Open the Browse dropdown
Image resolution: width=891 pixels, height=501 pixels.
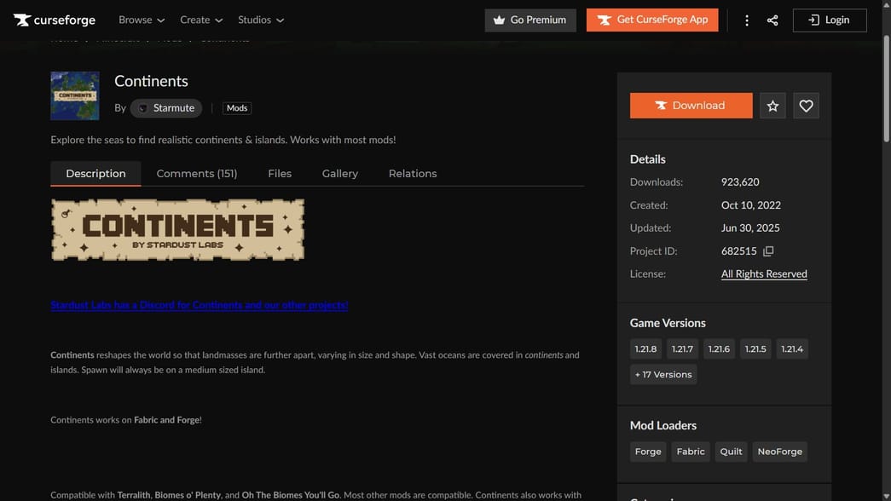tap(141, 20)
